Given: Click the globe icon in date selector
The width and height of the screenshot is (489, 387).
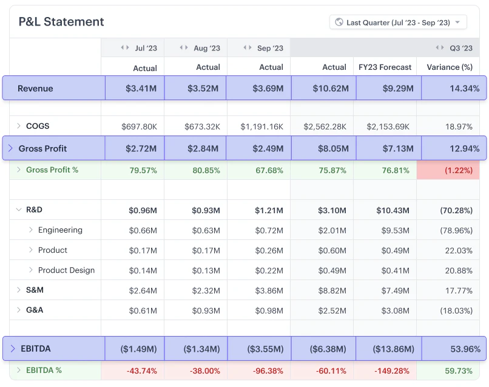Looking at the screenshot, I should pyautogui.click(x=339, y=22).
